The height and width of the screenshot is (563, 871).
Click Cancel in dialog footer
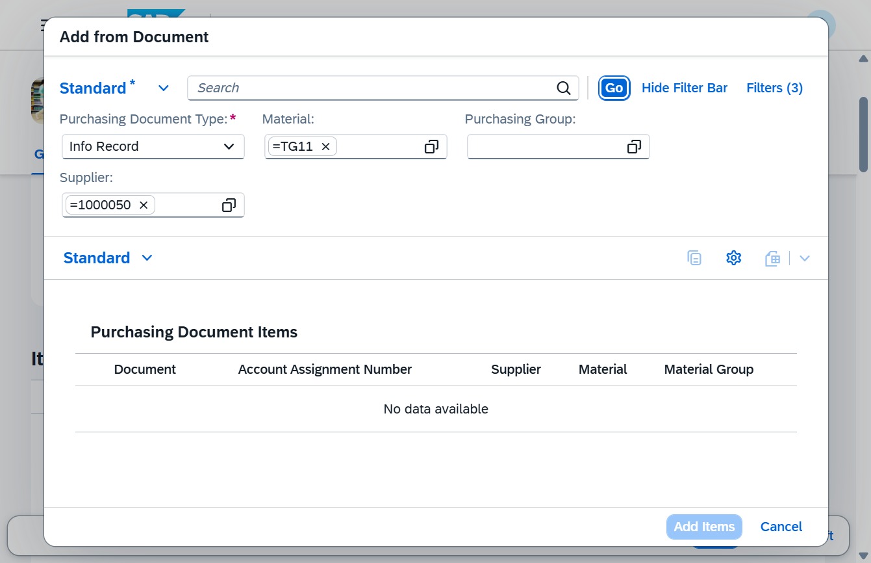pos(781,527)
